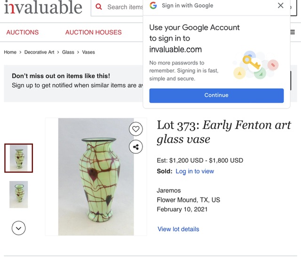Screen dimensions: 301x257
Task: Click the Google logo in popup
Action: click(x=153, y=6)
